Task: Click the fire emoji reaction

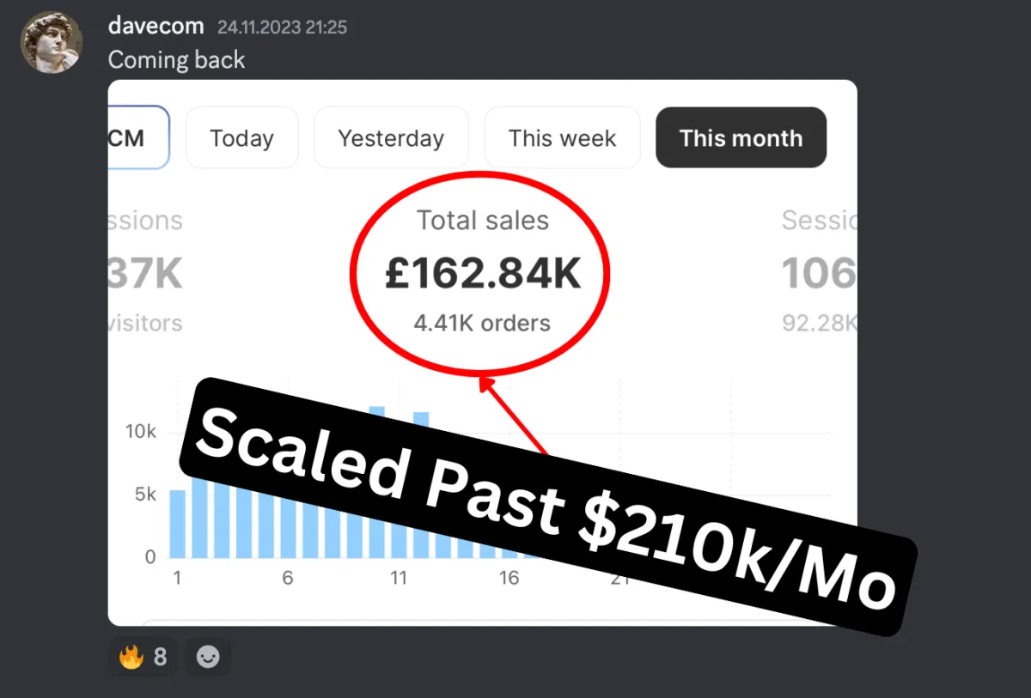Action: click(143, 657)
